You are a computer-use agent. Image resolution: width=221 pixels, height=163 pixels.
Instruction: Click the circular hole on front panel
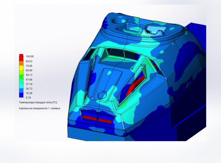point(102,95)
